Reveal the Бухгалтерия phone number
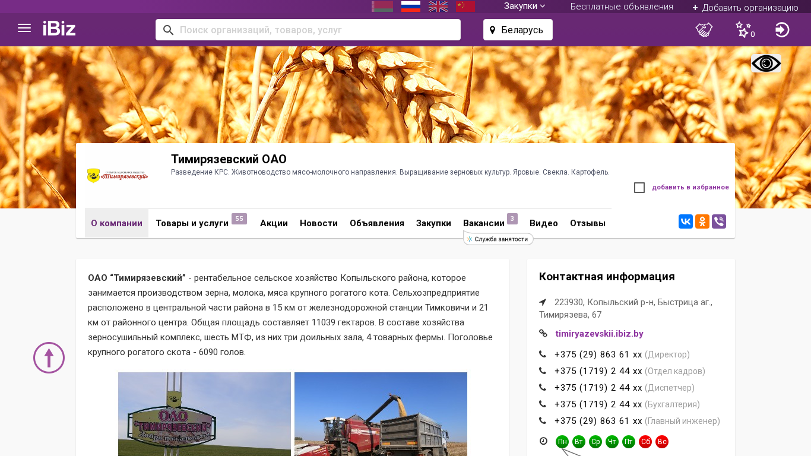This screenshot has height=456, width=811. coord(598,404)
